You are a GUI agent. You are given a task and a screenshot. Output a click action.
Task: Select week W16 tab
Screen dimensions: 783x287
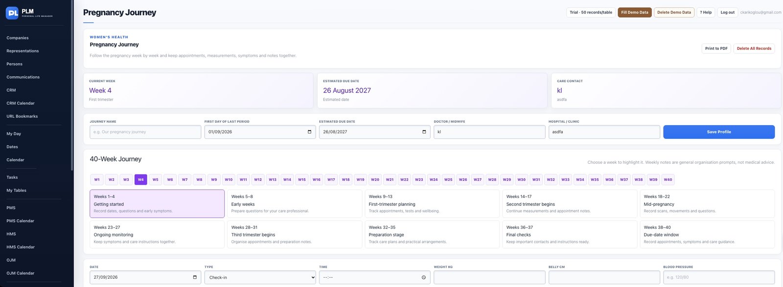(317, 179)
